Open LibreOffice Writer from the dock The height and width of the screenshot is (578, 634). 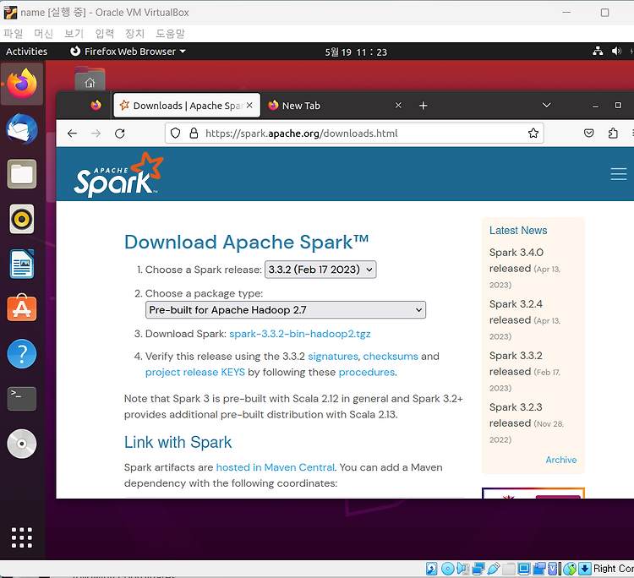pos(22,264)
